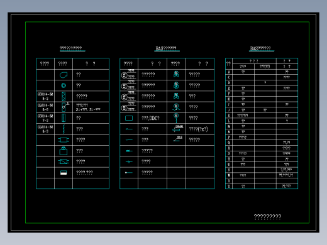This screenshot has height=245, width=327.
Task: Select the cross-hatched X damper symbol
Action: point(64,96)
